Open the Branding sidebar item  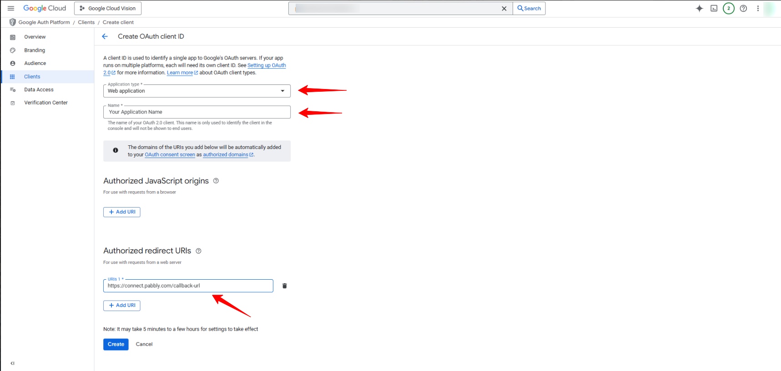pos(35,50)
